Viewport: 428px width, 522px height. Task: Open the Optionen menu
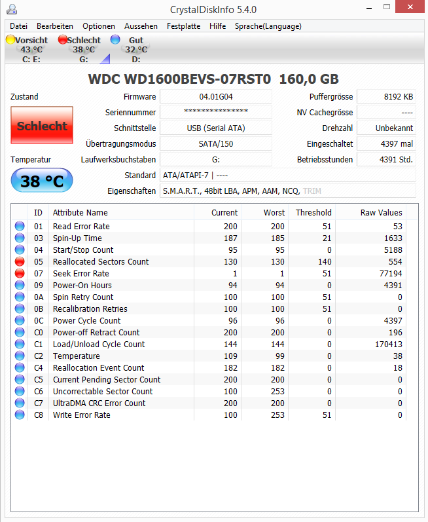99,26
